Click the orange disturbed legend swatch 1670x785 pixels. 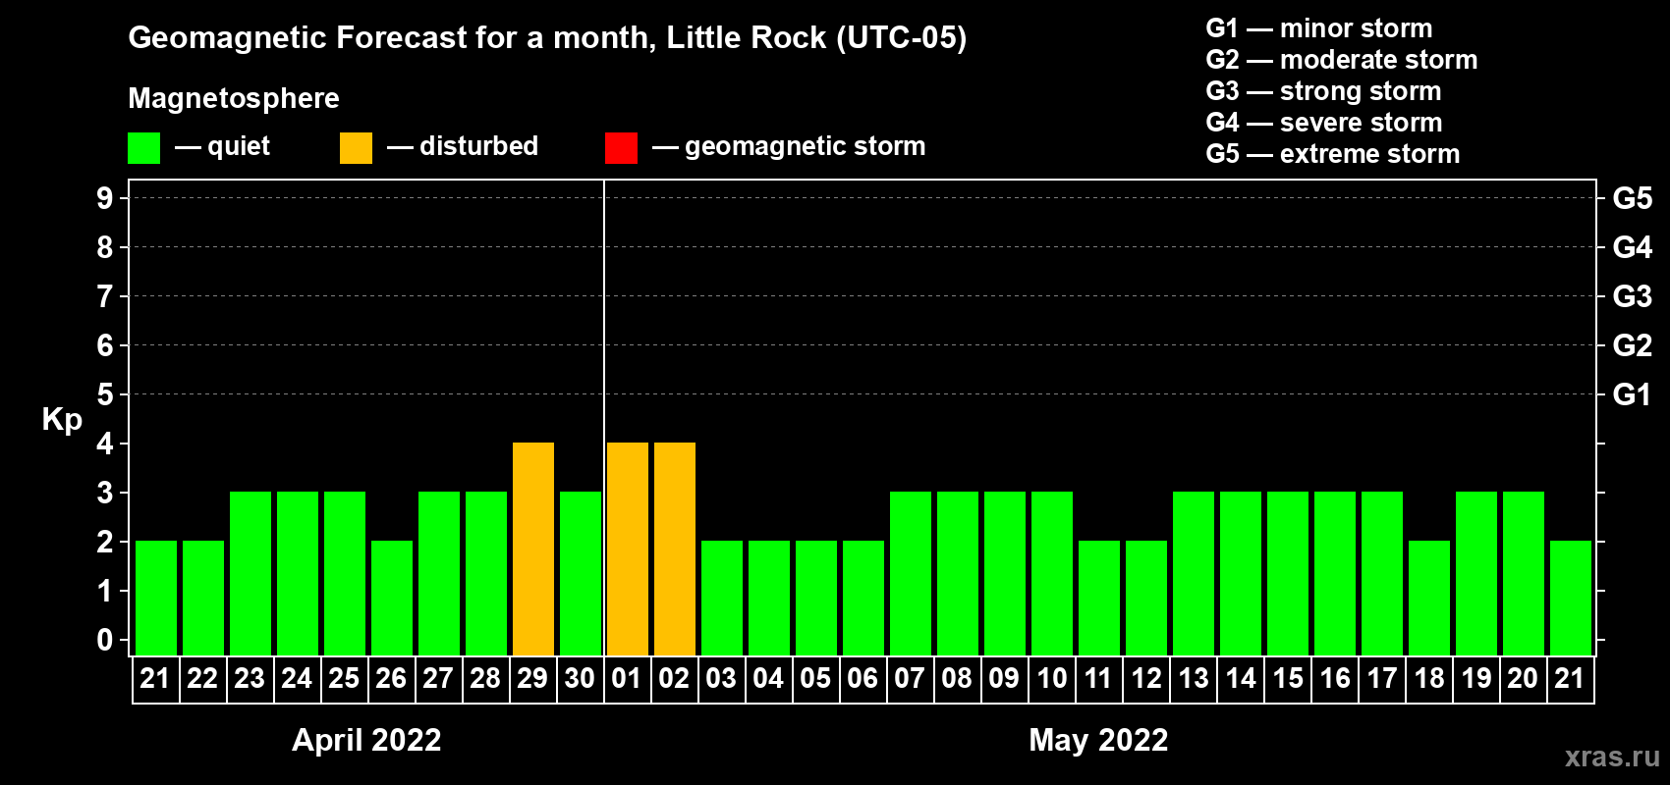click(356, 148)
